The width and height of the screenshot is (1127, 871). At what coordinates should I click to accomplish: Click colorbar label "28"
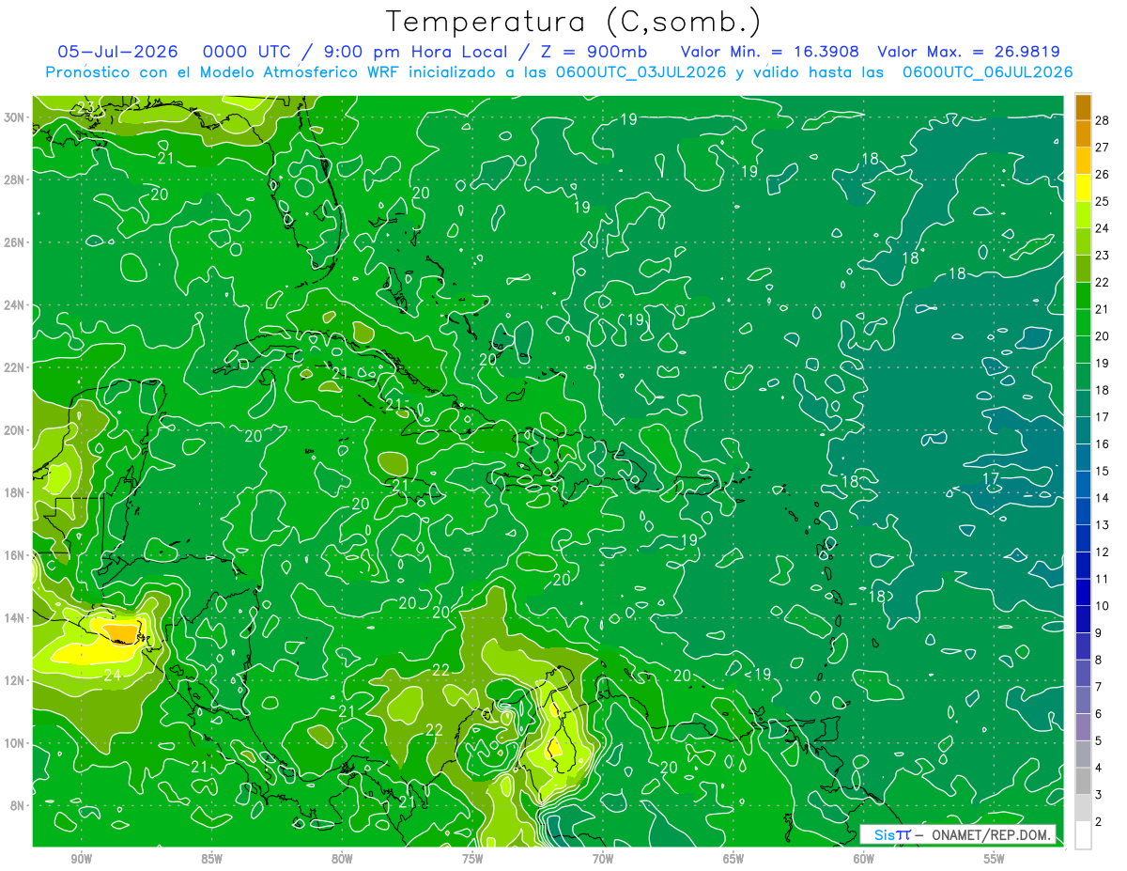1103,119
